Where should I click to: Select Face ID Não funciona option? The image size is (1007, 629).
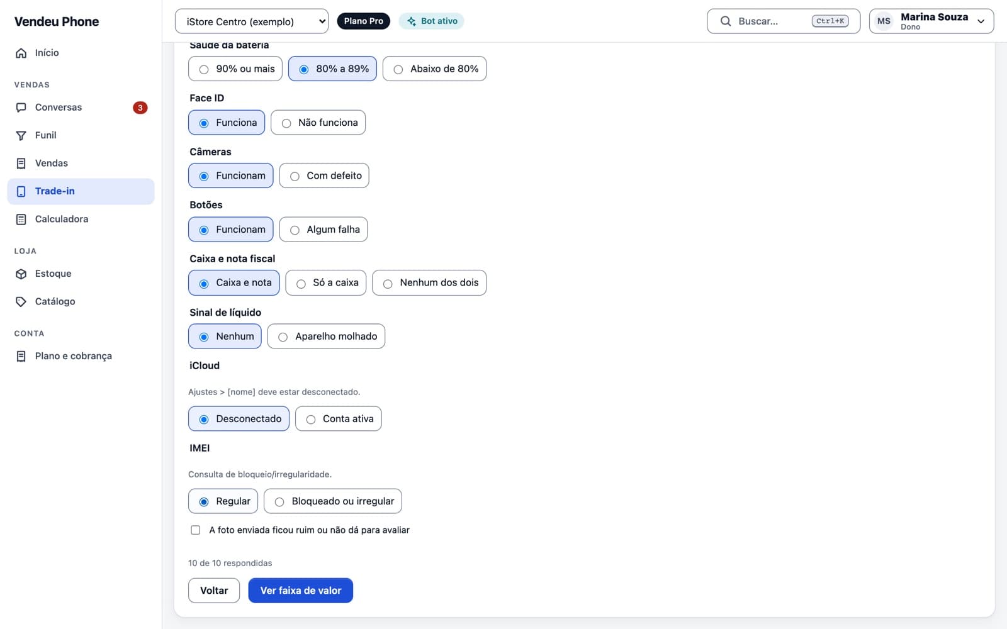coord(318,123)
